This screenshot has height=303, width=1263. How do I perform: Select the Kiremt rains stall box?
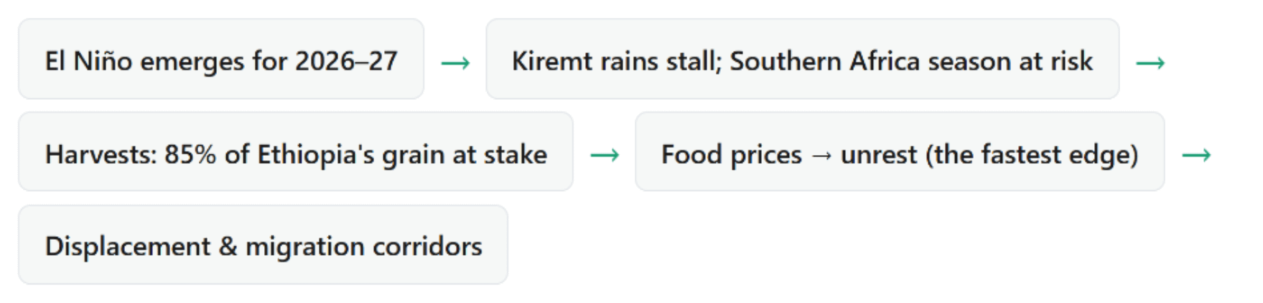click(x=803, y=59)
